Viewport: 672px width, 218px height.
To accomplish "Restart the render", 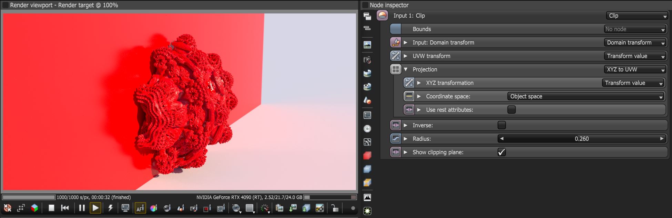I will click(65, 208).
